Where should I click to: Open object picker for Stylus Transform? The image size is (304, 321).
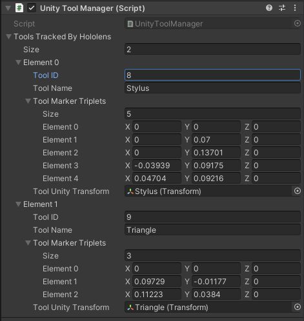(298, 191)
